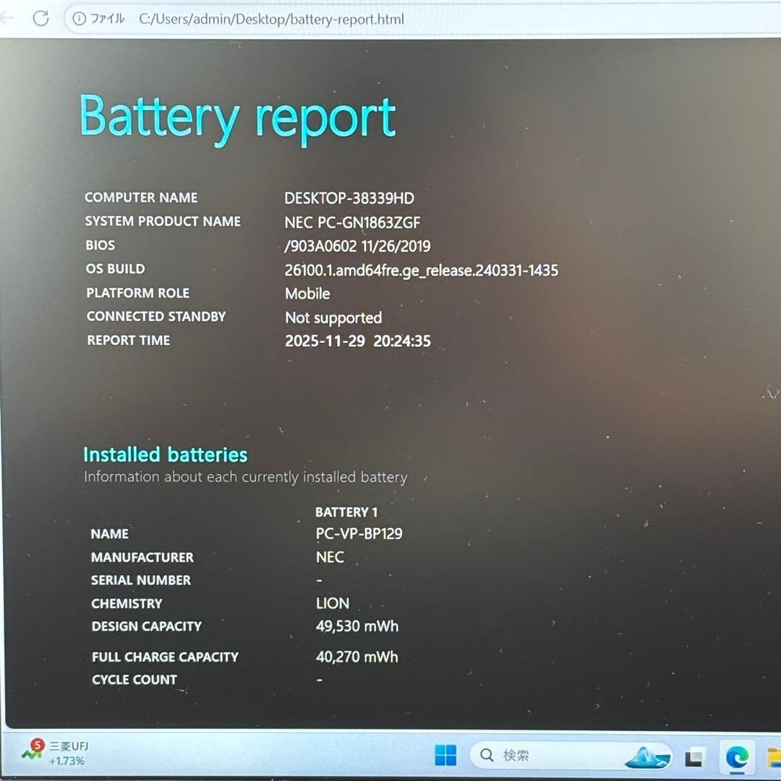Open the file info icon in address bar
Screen dimensions: 781x781
point(80,20)
